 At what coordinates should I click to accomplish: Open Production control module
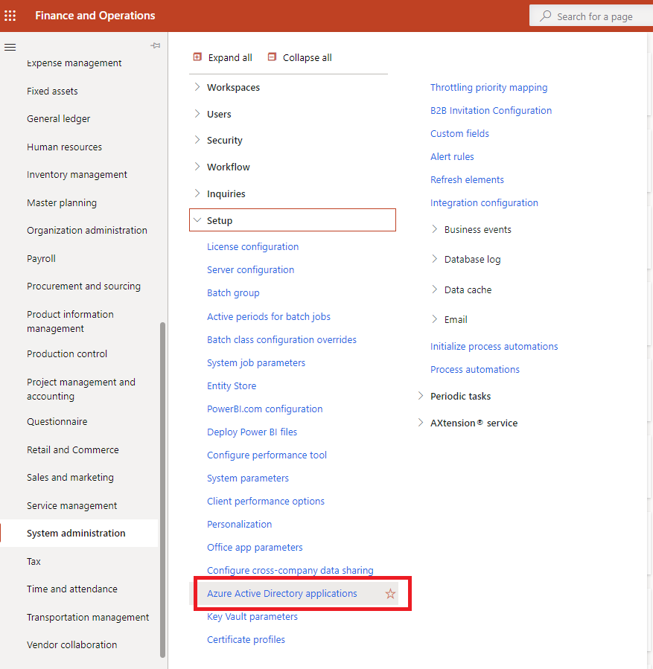coord(67,353)
